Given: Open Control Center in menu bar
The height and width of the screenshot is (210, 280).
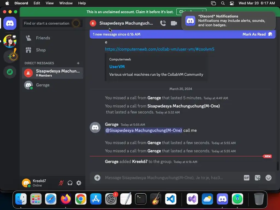Looking at the screenshot, I should (232, 3).
